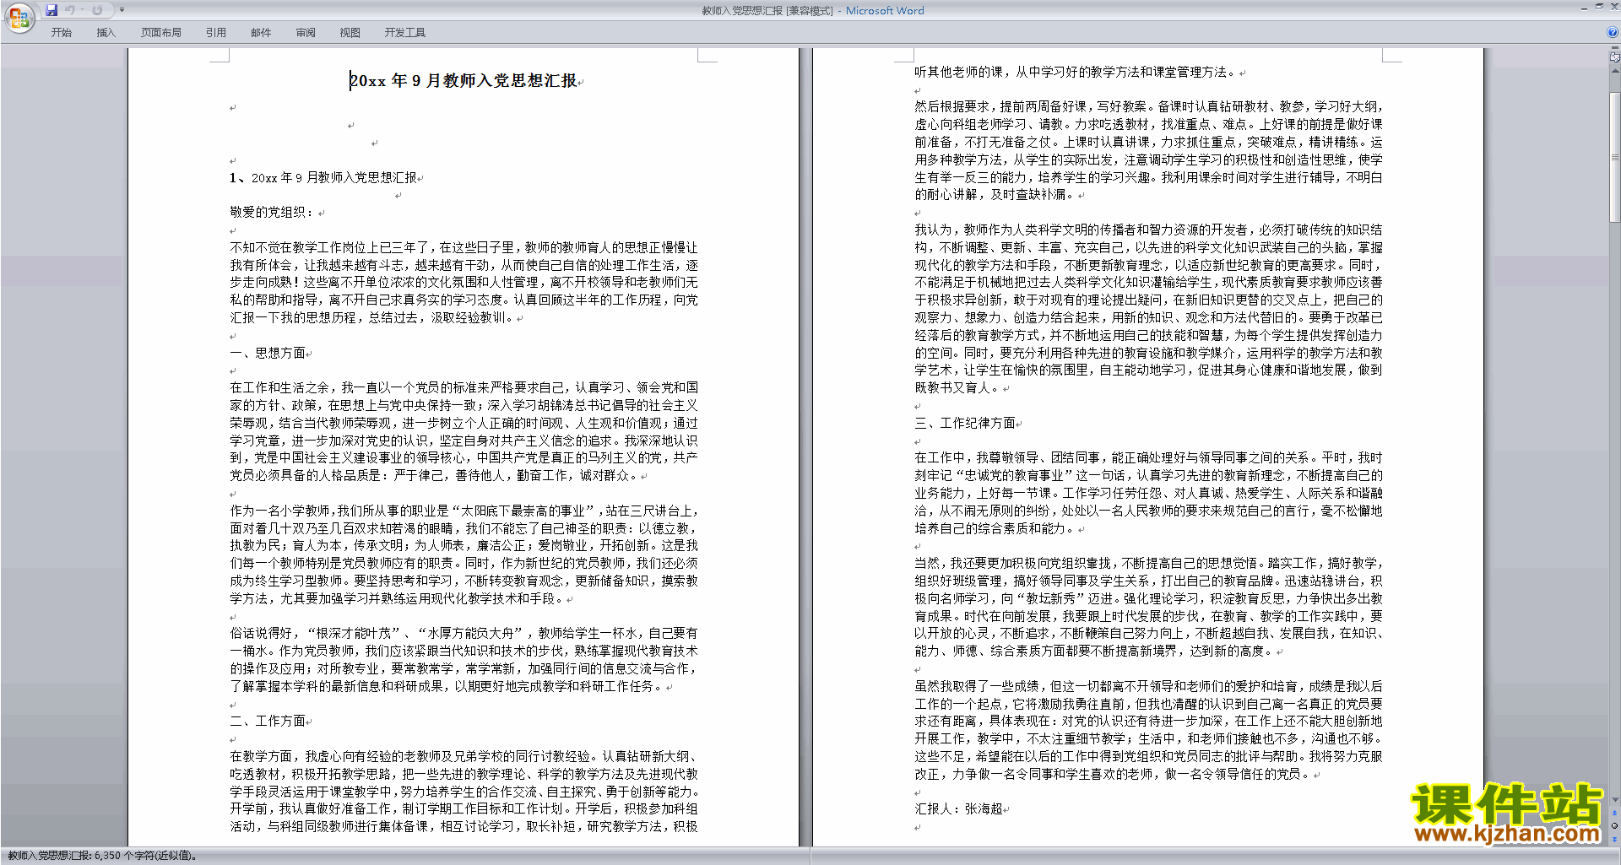Open Select Browse Object round button
The width and height of the screenshot is (1621, 865).
point(1614,825)
